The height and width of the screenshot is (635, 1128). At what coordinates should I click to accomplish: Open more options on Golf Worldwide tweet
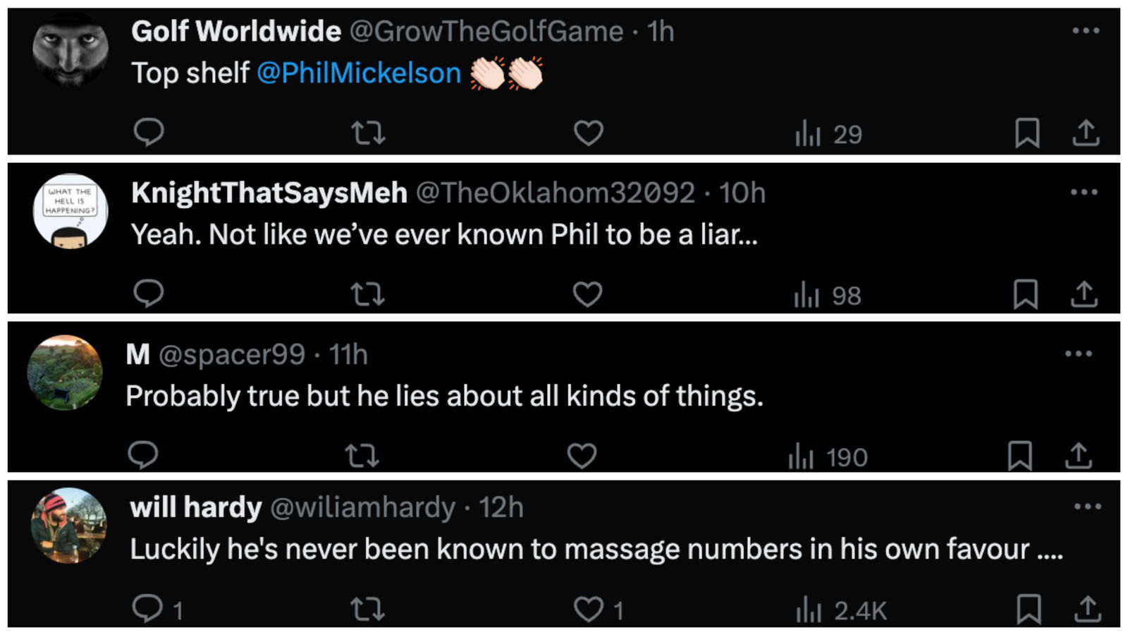[1086, 31]
